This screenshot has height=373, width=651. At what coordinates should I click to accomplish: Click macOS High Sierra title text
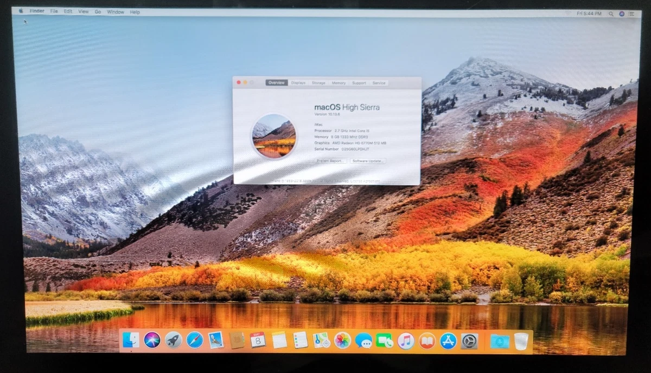tap(347, 107)
